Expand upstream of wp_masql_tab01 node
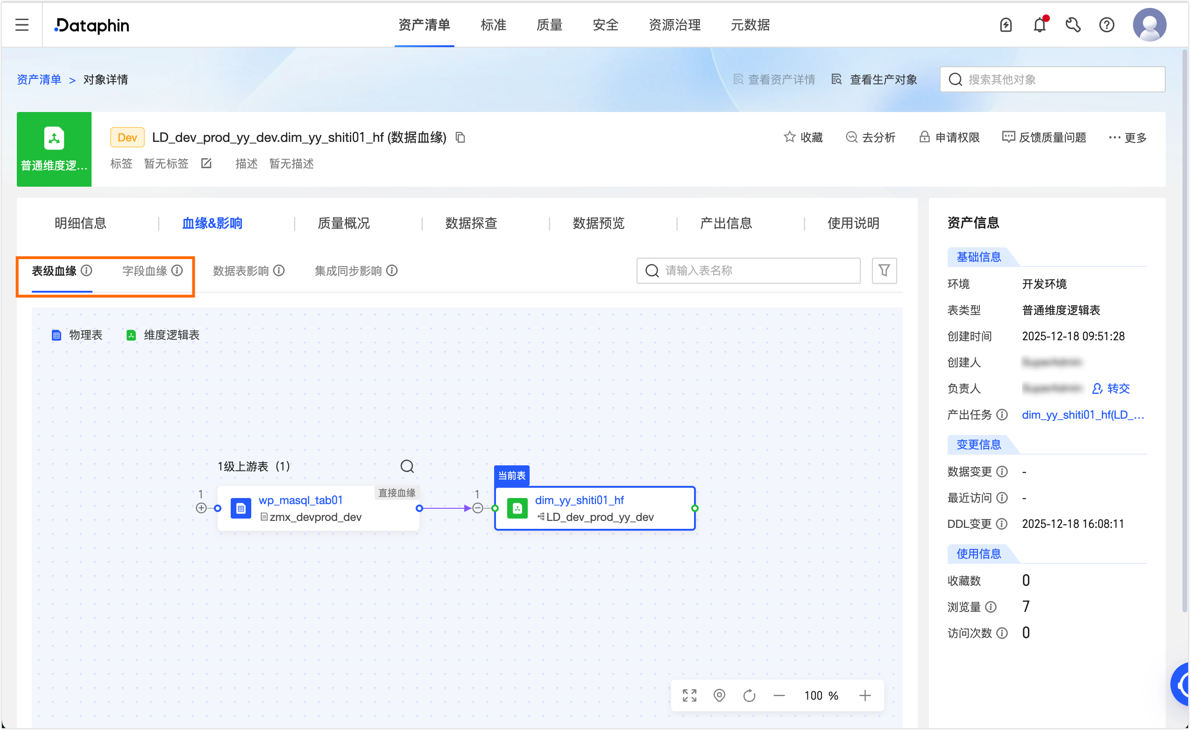The height and width of the screenshot is (730, 1190). [x=201, y=508]
